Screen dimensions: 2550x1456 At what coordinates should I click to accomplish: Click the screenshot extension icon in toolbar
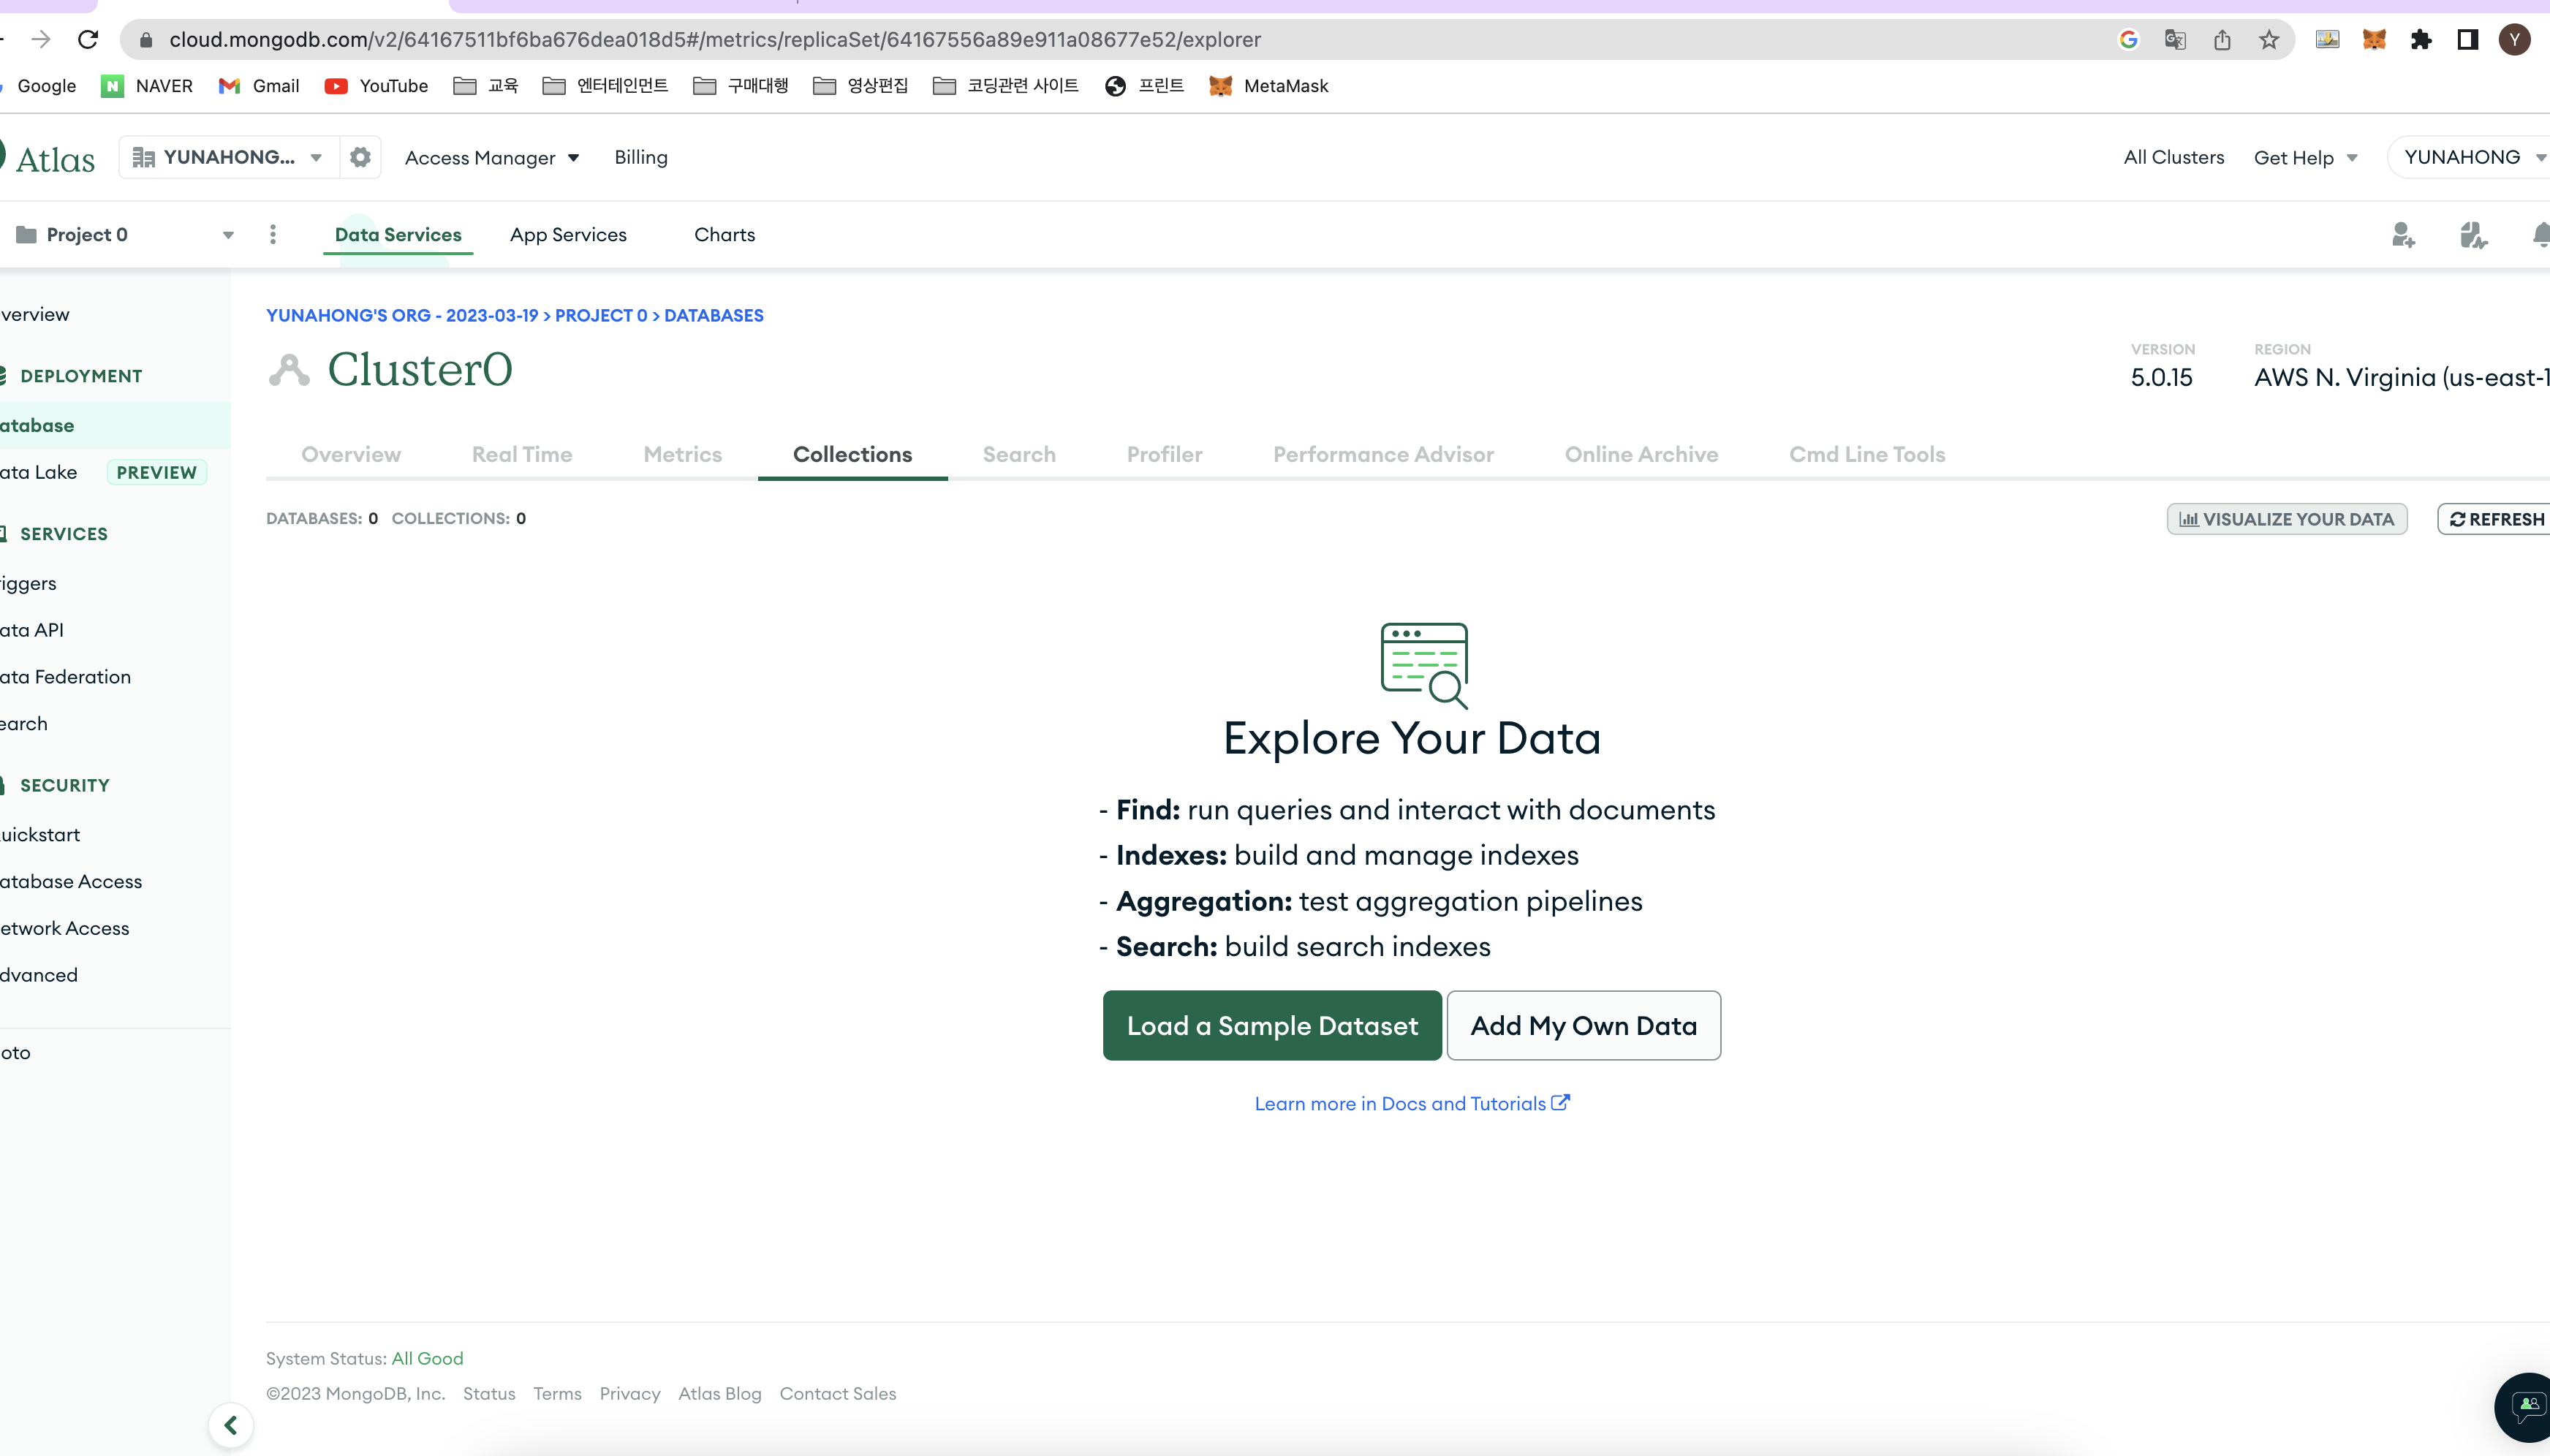2327,39
